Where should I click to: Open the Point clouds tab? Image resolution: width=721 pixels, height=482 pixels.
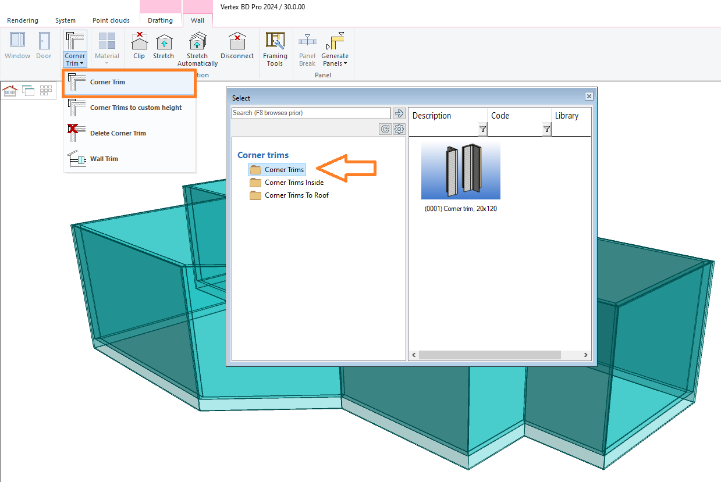(111, 20)
